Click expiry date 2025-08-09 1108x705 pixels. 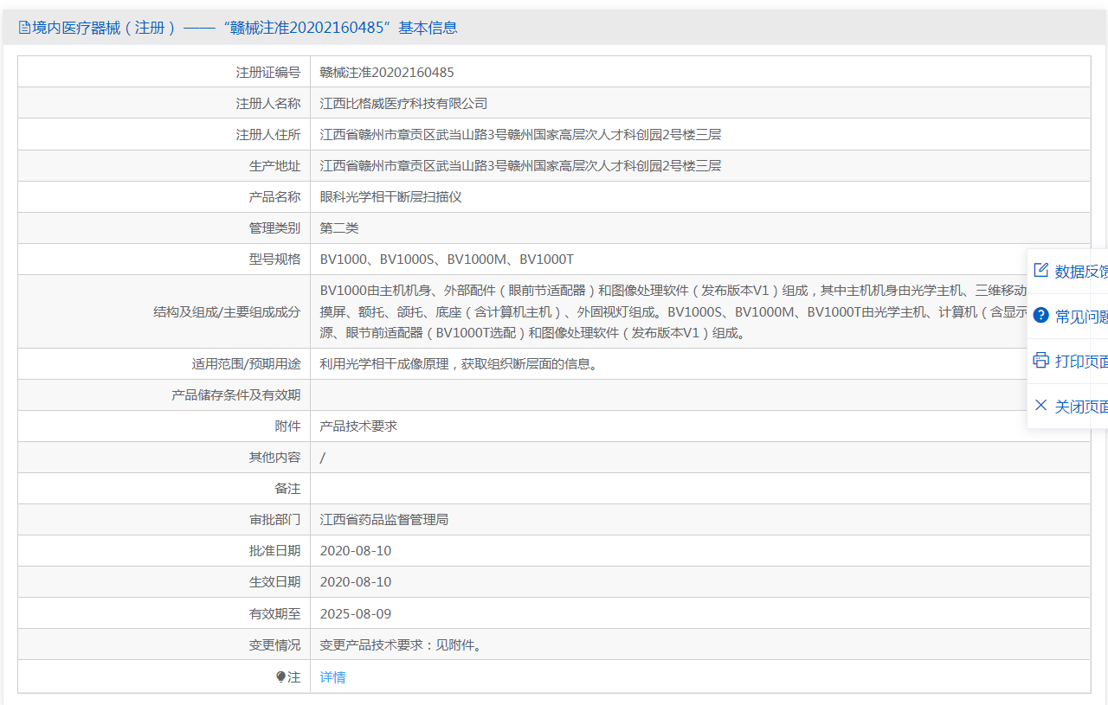pyautogui.click(x=356, y=614)
